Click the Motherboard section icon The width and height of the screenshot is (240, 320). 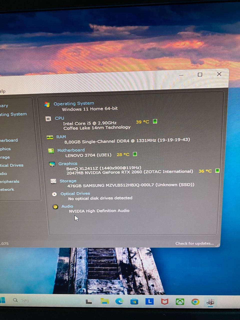(51, 151)
